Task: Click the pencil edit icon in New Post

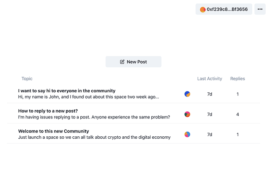Action: click(x=122, y=62)
